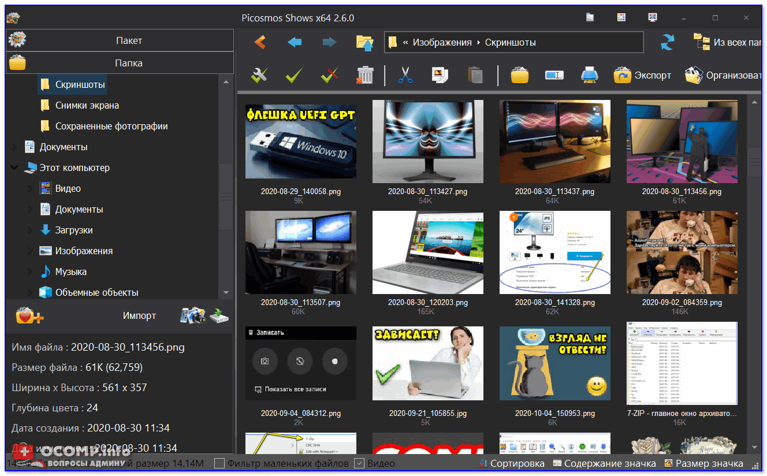
Task: Refresh the folder view with blue arrows
Action: coord(668,42)
